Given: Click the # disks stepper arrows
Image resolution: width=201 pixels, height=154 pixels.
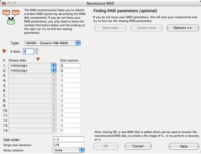Looking at the screenshot, I should (x=37, y=51).
